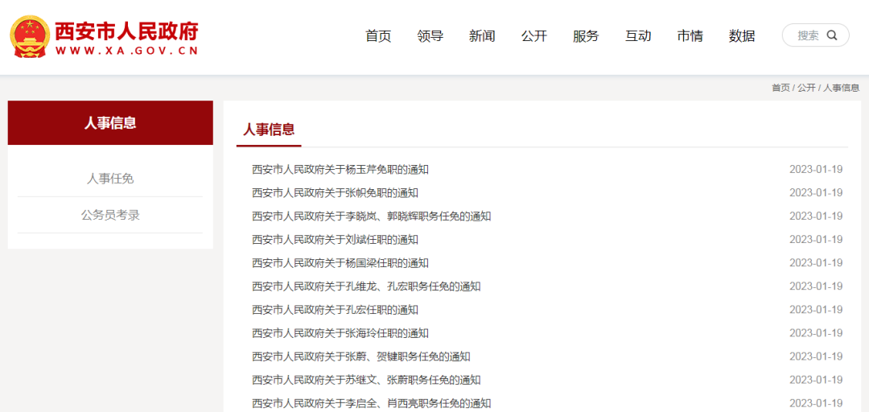Open the 杨玉芹免职 notice
869x412 pixels.
click(x=340, y=170)
